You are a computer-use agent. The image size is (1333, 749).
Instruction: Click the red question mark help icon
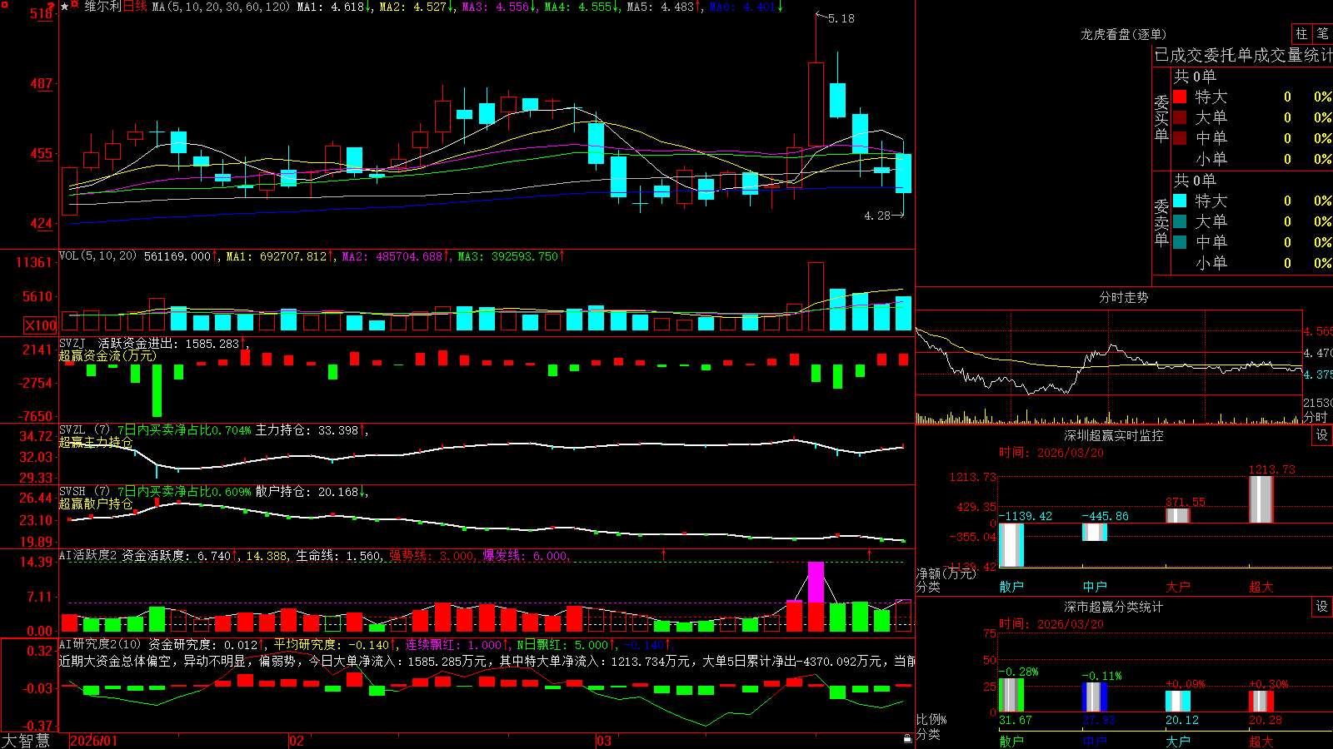pos(51,7)
